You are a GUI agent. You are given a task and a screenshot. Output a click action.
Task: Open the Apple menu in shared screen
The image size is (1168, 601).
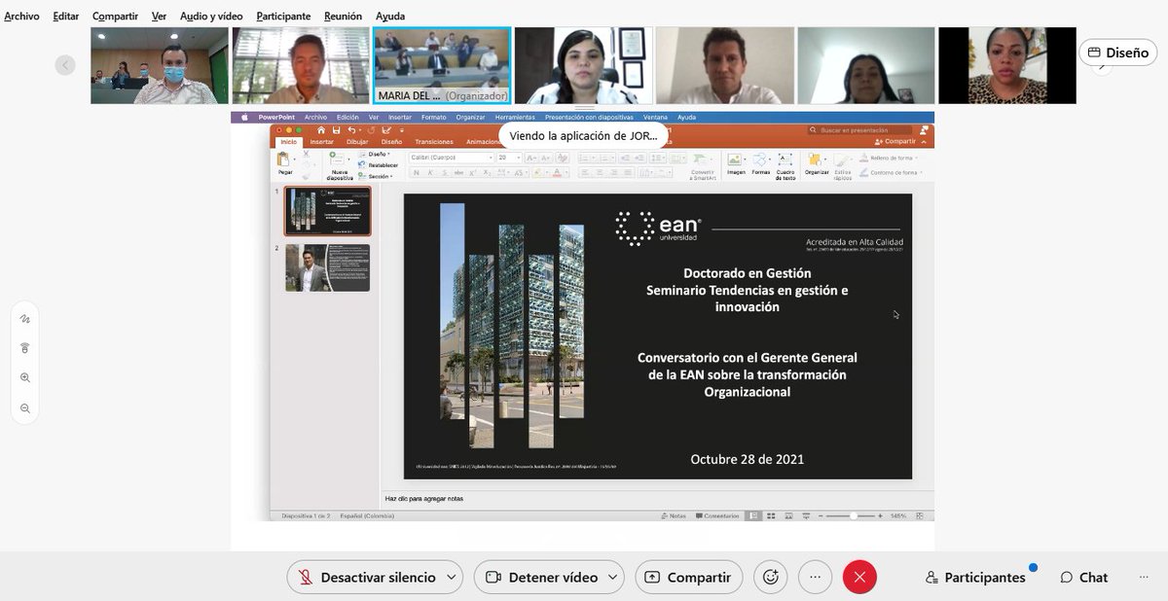point(245,117)
